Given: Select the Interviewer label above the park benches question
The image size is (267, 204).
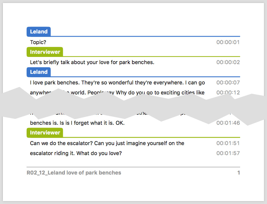Looking at the screenshot, I should tap(45, 52).
